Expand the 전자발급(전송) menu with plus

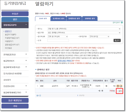tap(26, 54)
